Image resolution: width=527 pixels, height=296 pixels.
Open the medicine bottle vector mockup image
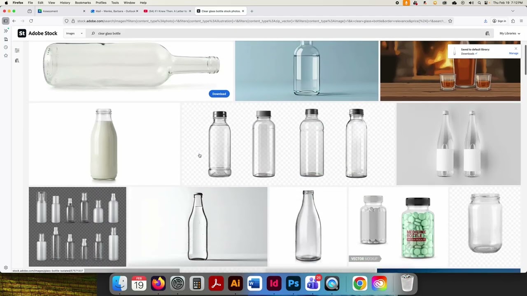[x=398, y=227]
